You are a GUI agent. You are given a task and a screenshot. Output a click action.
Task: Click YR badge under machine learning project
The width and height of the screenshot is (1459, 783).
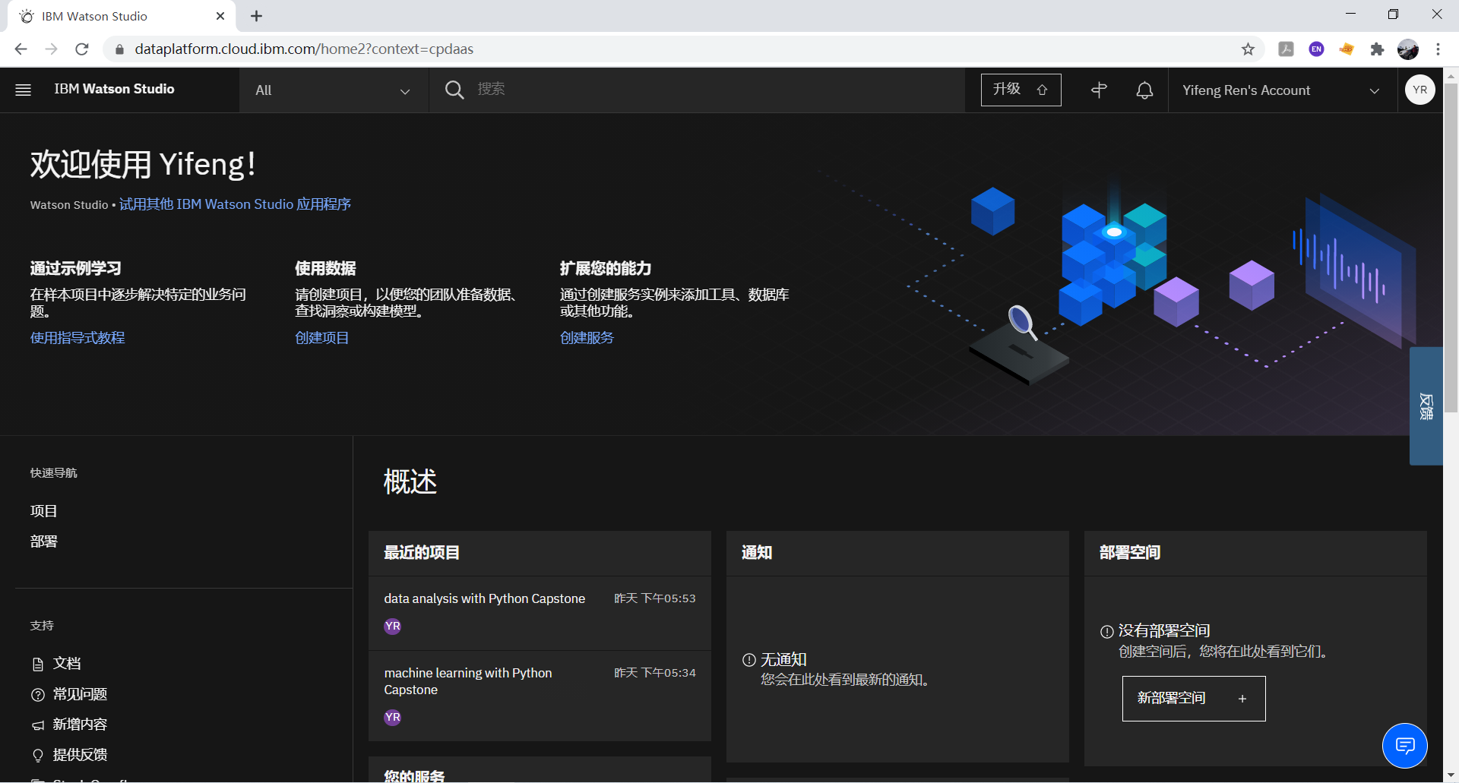[x=393, y=718]
